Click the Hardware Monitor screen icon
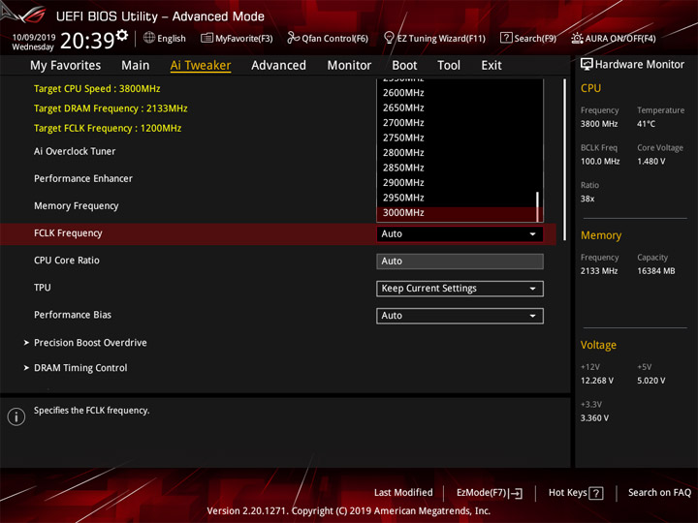This screenshot has height=523, width=698. click(587, 65)
